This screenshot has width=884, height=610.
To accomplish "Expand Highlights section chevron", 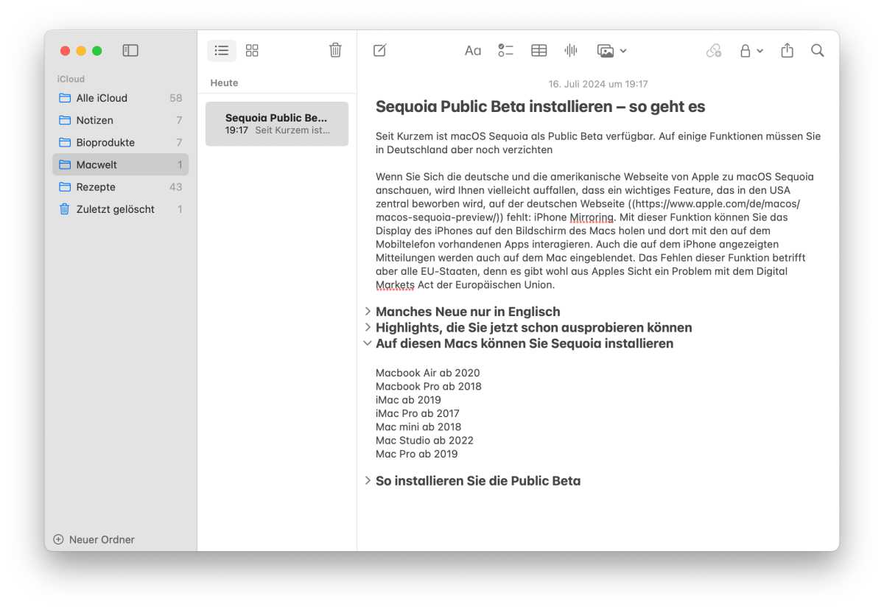I will click(x=368, y=327).
